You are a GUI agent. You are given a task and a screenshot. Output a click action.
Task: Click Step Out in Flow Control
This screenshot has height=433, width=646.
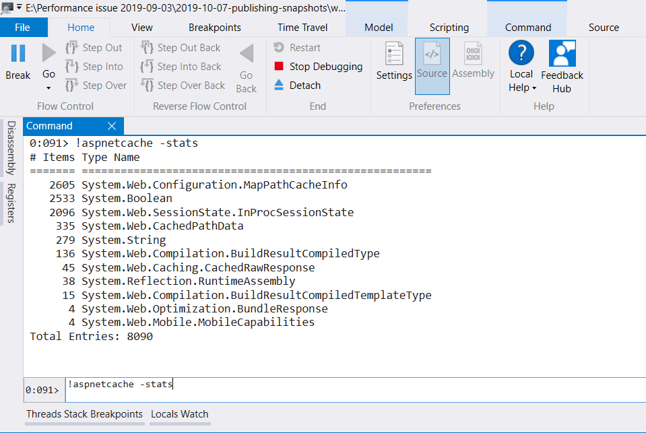(96, 48)
